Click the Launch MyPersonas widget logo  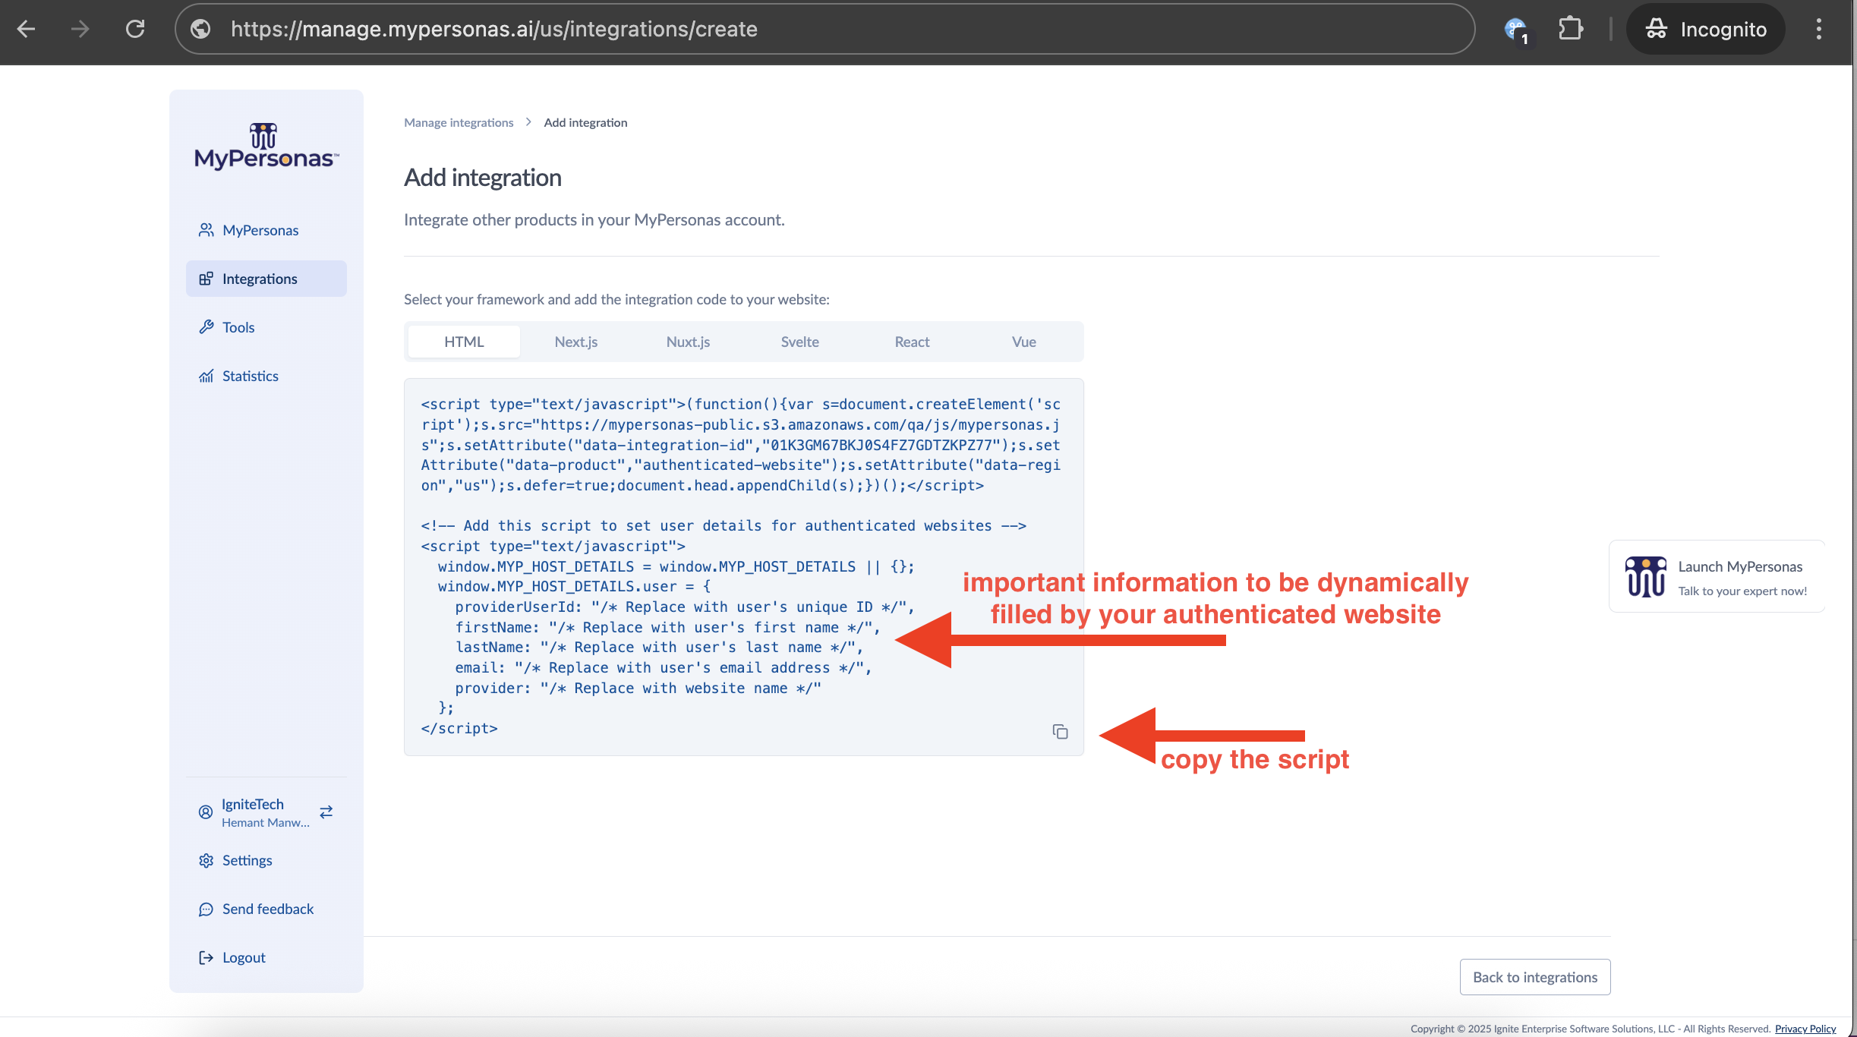coord(1646,577)
